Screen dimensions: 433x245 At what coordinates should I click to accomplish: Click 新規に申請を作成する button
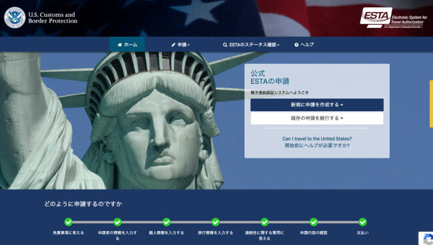click(316, 105)
